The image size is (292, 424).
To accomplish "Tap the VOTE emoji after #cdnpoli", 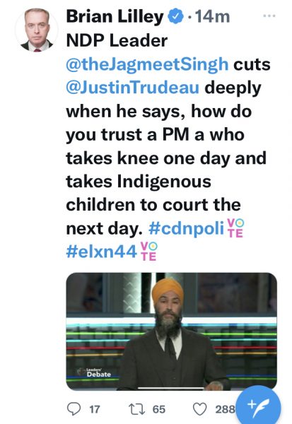I will pyautogui.click(x=235, y=228).
